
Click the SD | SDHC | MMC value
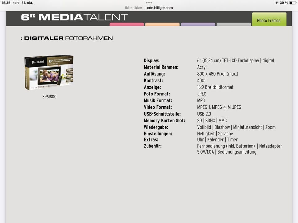pyautogui.click(x=212, y=120)
